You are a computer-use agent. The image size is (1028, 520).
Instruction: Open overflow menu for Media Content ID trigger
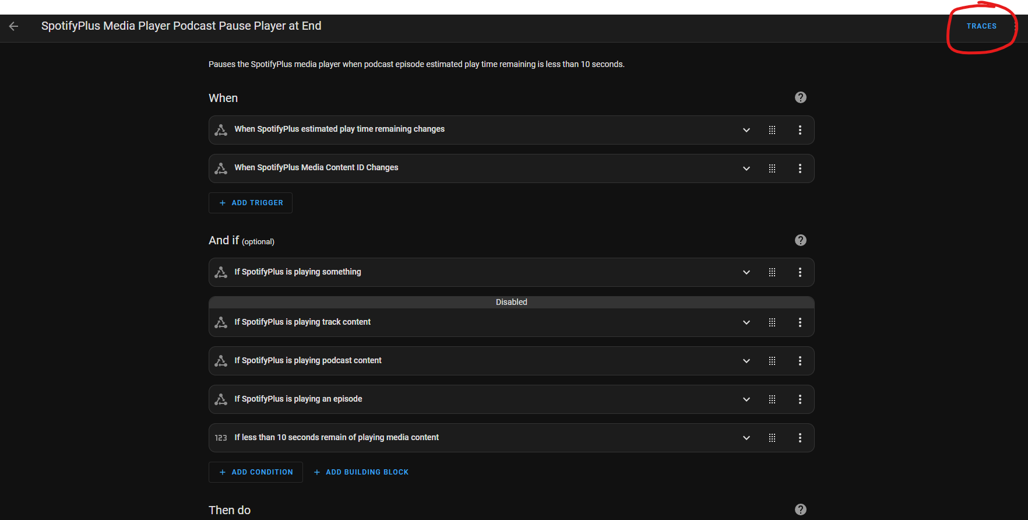point(800,168)
